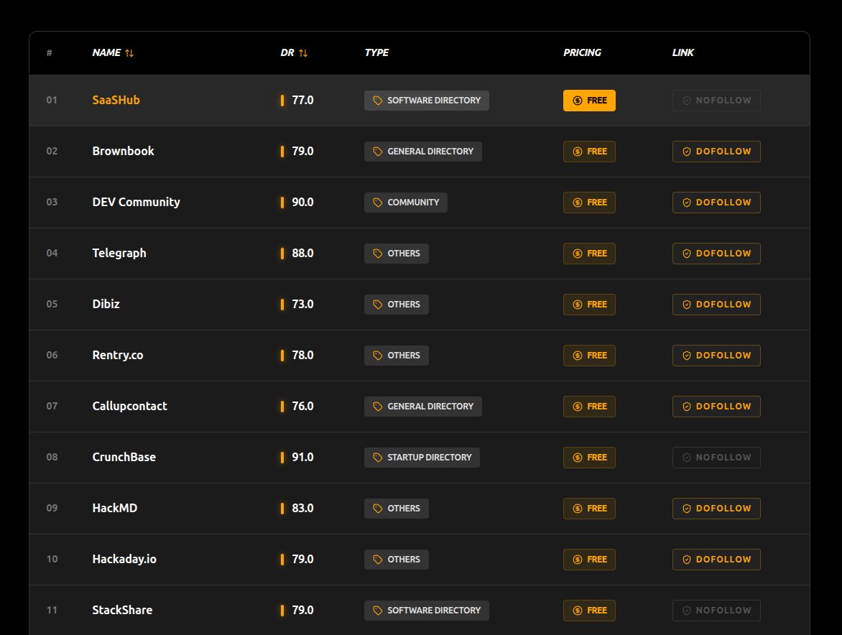
Task: Click the shield icon in SaaSHub's NOFOLLOW badge
Action: pyautogui.click(x=686, y=101)
